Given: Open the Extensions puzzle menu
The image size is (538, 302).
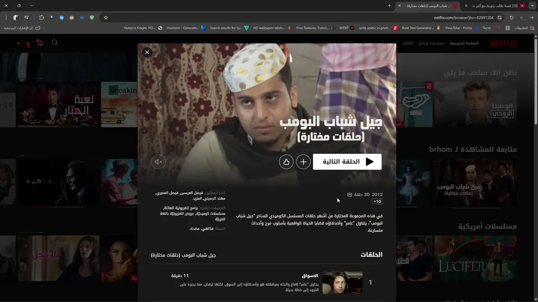Looking at the screenshot, I should click(x=41, y=18).
